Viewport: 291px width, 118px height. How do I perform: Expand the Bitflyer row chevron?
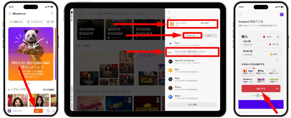click(215, 97)
